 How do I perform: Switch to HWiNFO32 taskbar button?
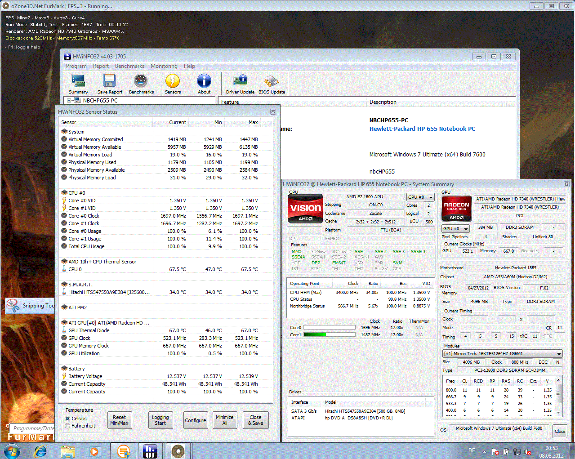click(150, 451)
